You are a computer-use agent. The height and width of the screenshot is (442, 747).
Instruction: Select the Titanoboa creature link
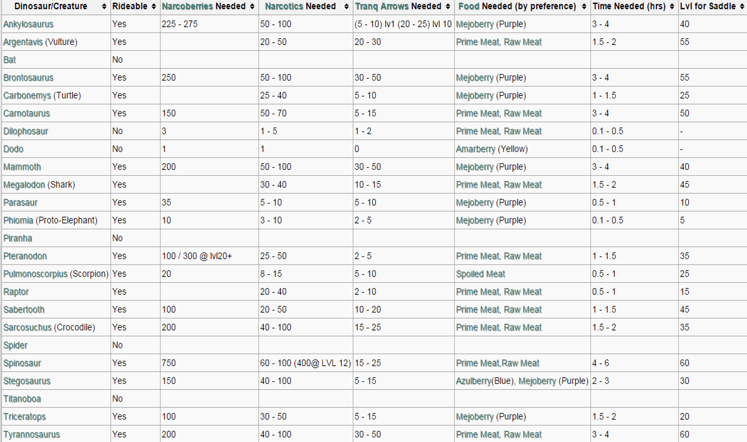pyautogui.click(x=22, y=399)
